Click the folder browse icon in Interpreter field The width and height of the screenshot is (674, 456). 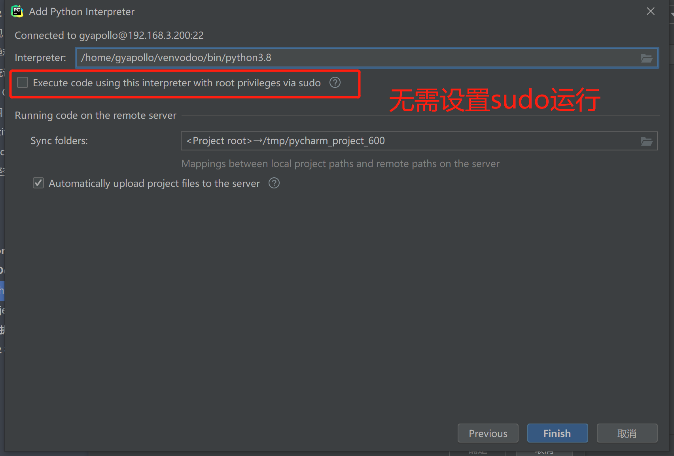[647, 58]
